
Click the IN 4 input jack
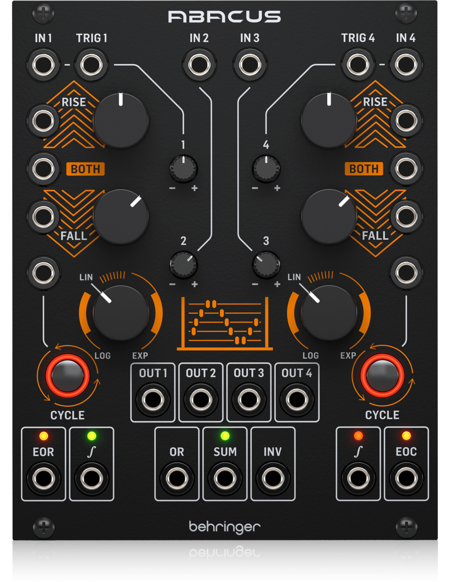[406, 65]
